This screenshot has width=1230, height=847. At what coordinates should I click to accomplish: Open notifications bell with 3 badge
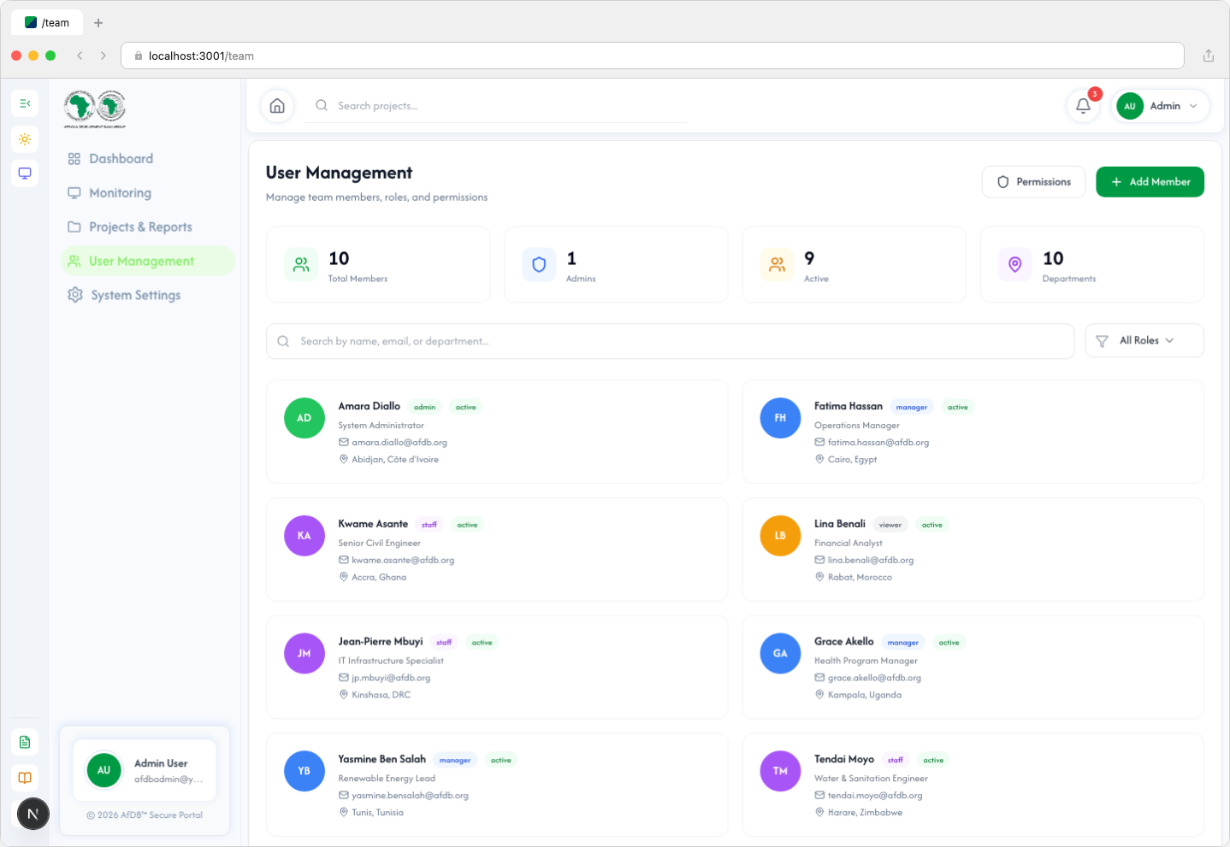click(x=1083, y=106)
